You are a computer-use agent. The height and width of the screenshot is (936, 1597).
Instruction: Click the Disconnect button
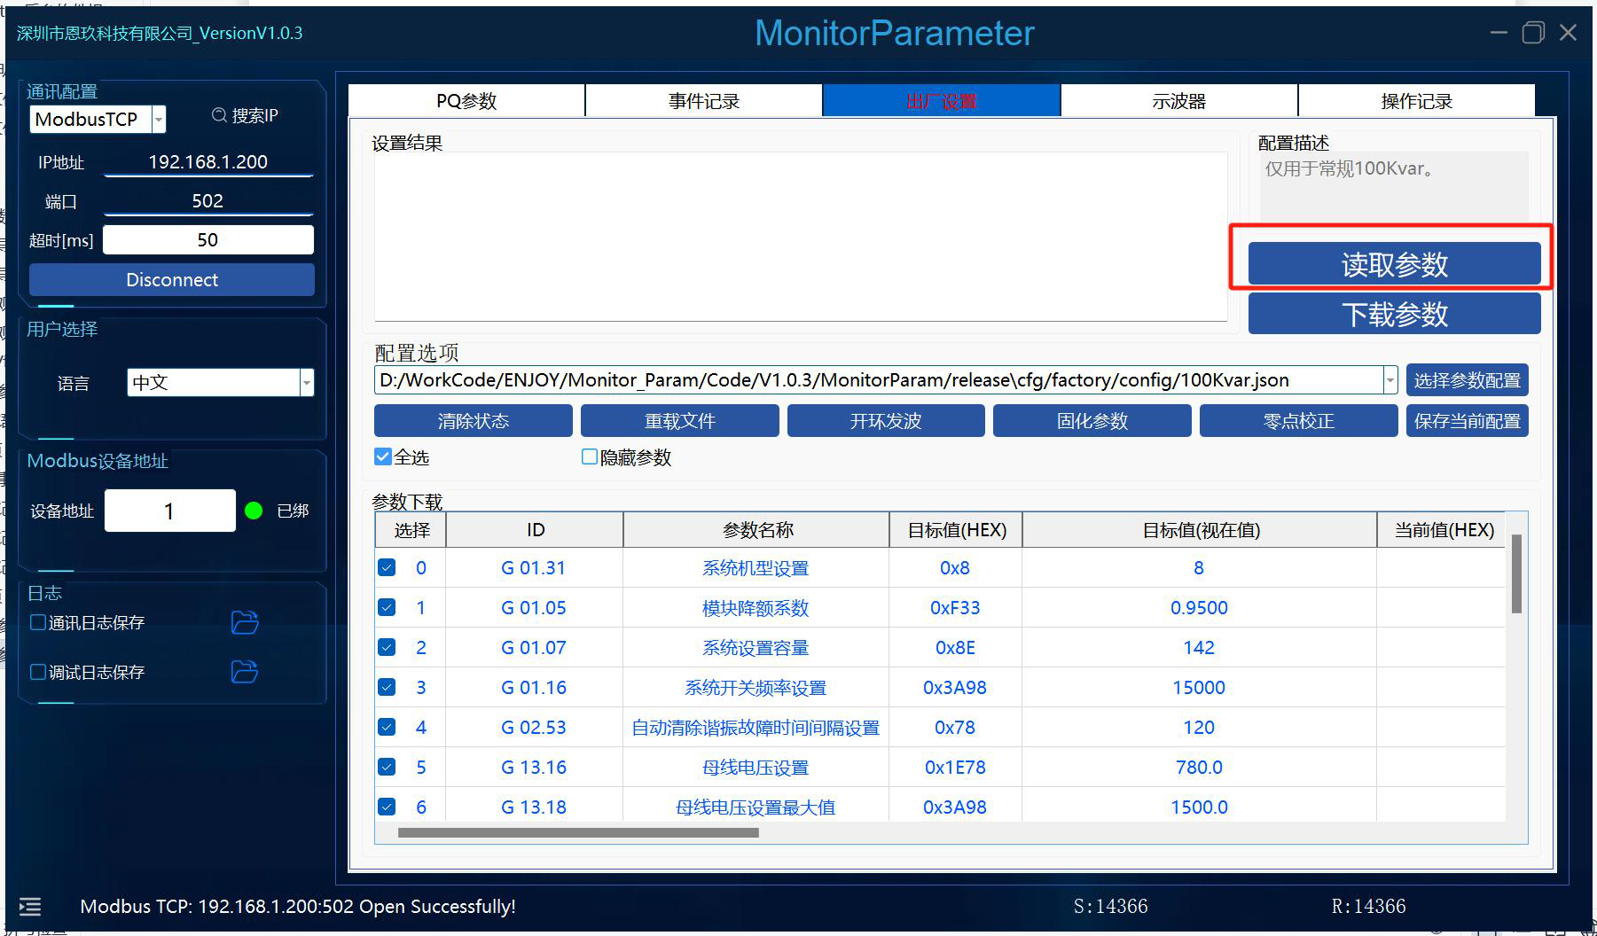click(172, 280)
